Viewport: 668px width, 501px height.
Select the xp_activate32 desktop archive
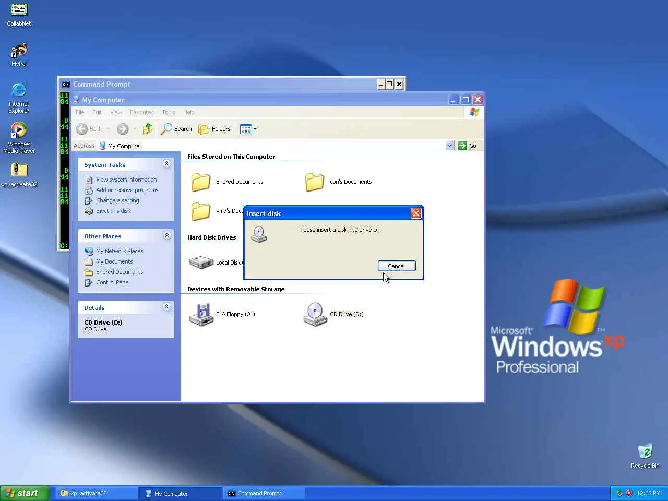tap(19, 175)
